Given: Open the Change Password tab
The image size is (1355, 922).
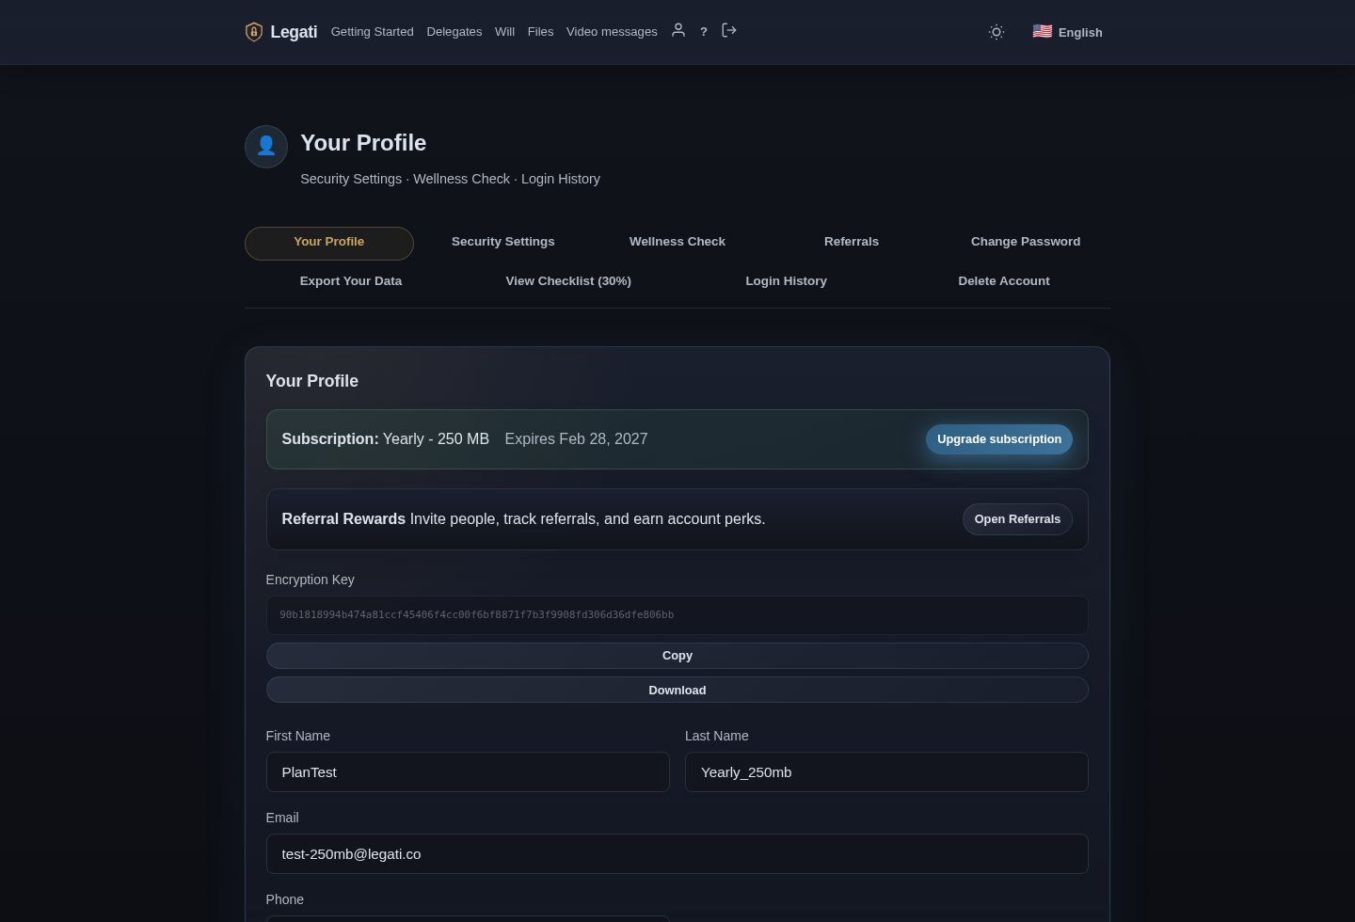Looking at the screenshot, I should (x=1026, y=242).
